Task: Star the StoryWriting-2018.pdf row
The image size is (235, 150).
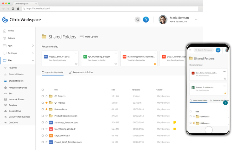Action: [x=46, y=129]
